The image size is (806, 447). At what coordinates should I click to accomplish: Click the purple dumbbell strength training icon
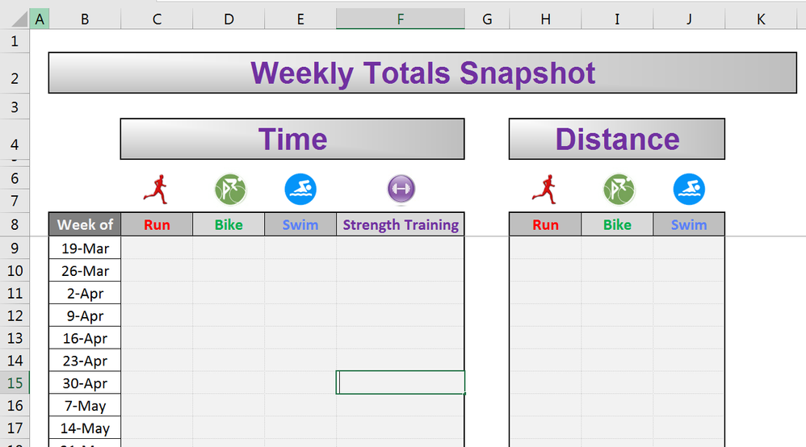click(x=401, y=189)
